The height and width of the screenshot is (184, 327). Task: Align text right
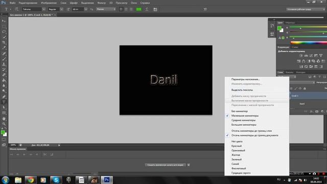pos(131,9)
